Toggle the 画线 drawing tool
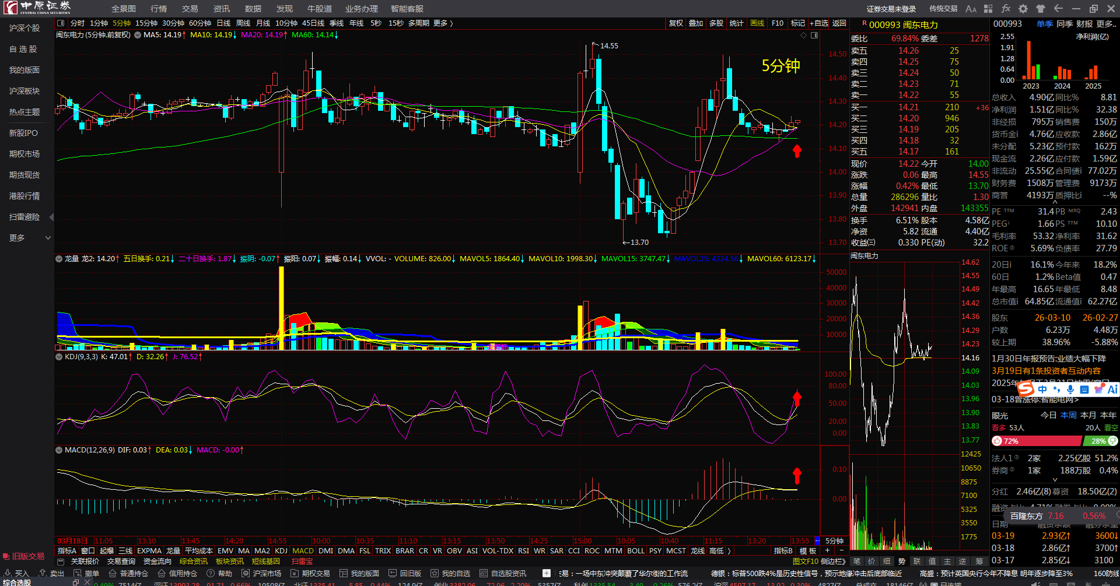 (757, 23)
